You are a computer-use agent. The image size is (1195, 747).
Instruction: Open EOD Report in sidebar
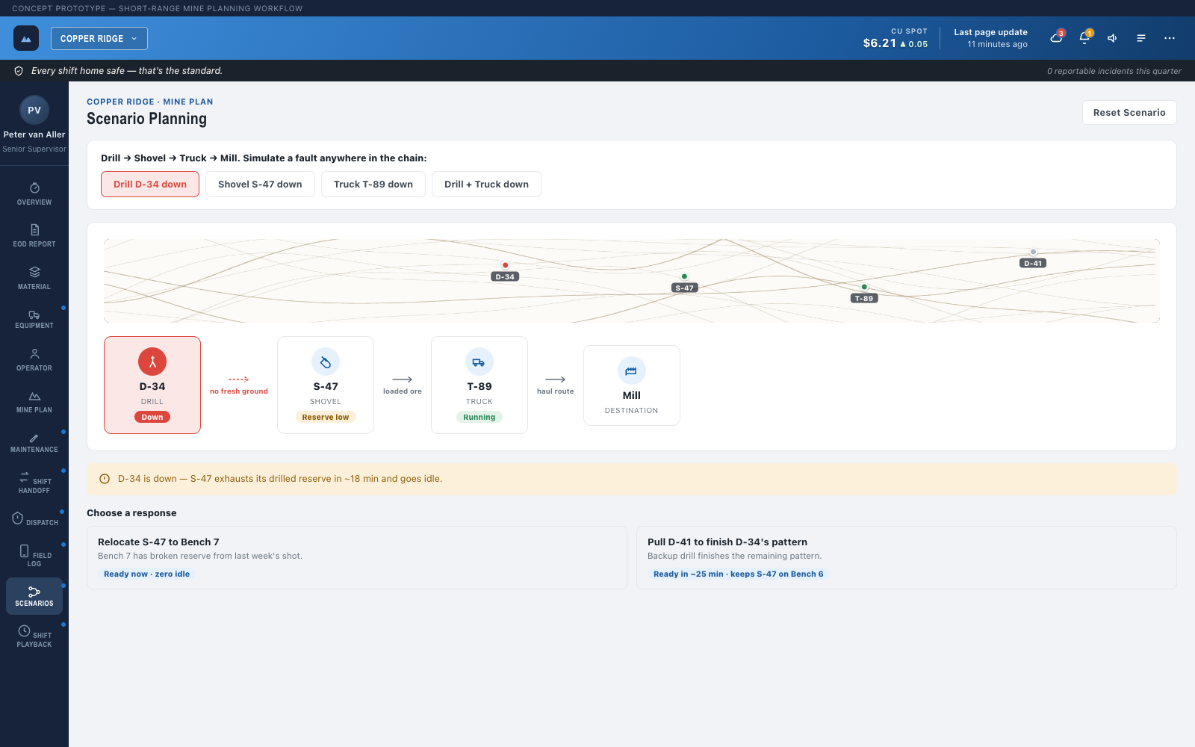click(x=34, y=235)
